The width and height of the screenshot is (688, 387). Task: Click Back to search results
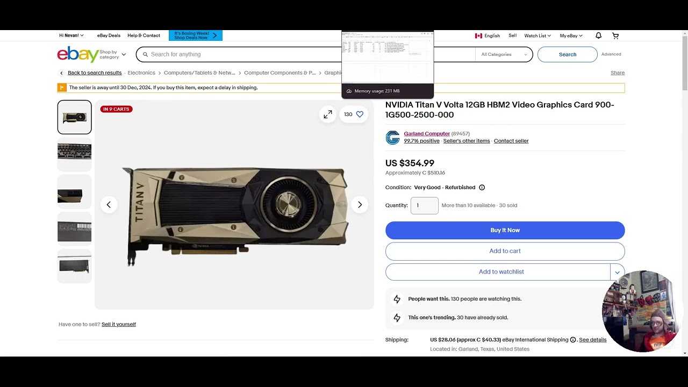click(x=95, y=73)
